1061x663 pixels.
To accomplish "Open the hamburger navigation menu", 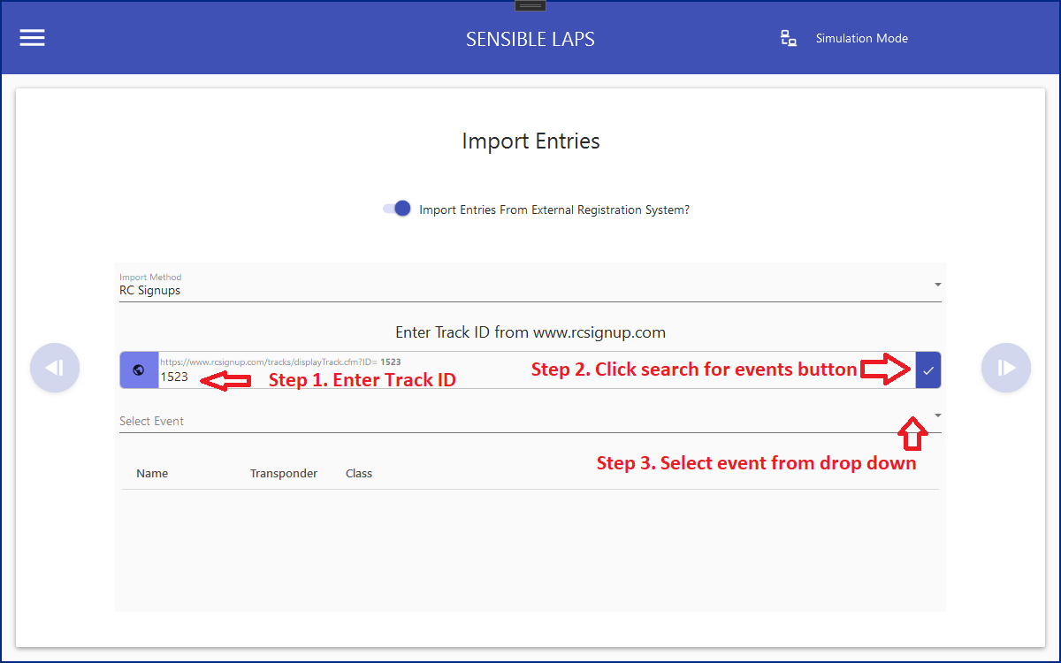I will [33, 38].
